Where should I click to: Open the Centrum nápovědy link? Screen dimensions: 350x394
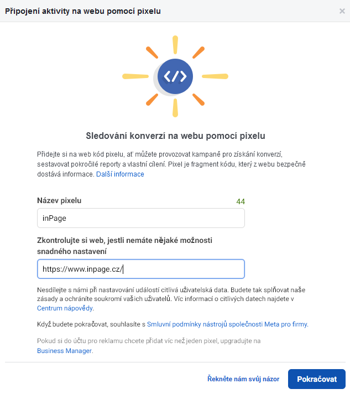[65, 308]
